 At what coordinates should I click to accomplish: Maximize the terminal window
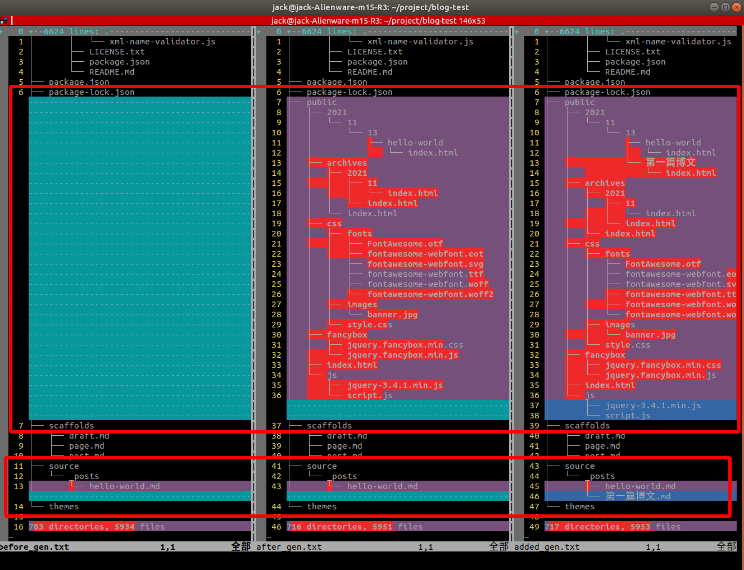point(725,7)
